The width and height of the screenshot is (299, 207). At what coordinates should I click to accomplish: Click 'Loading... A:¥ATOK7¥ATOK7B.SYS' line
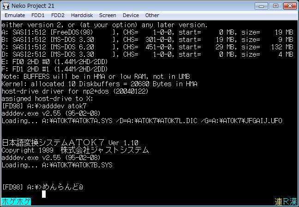(57, 165)
